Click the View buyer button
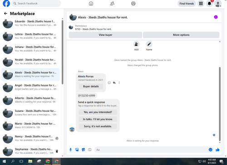The width and height of the screenshot is (227, 165). tap(105, 35)
